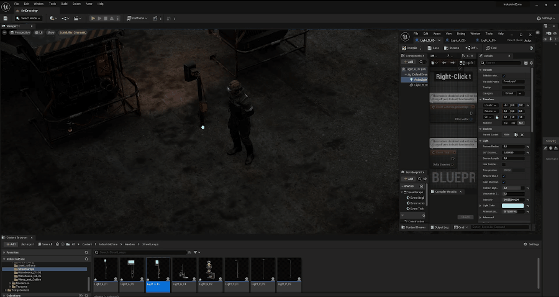Image resolution: width=559 pixels, height=297 pixels.
Task: Compile the Light blueprint
Action: (409, 48)
